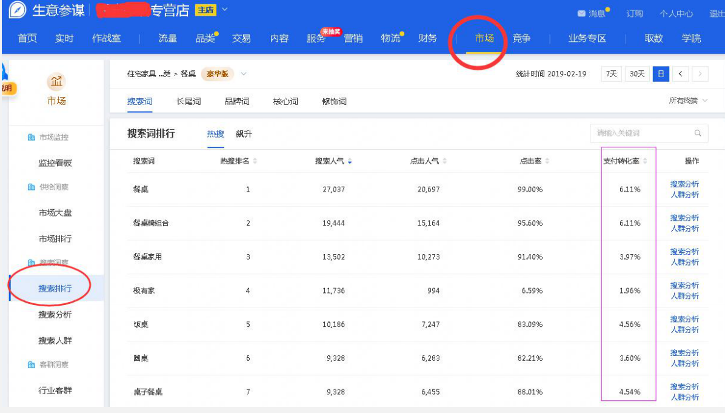Open 市场排行 in the sidebar
The width and height of the screenshot is (725, 413).
(55, 239)
